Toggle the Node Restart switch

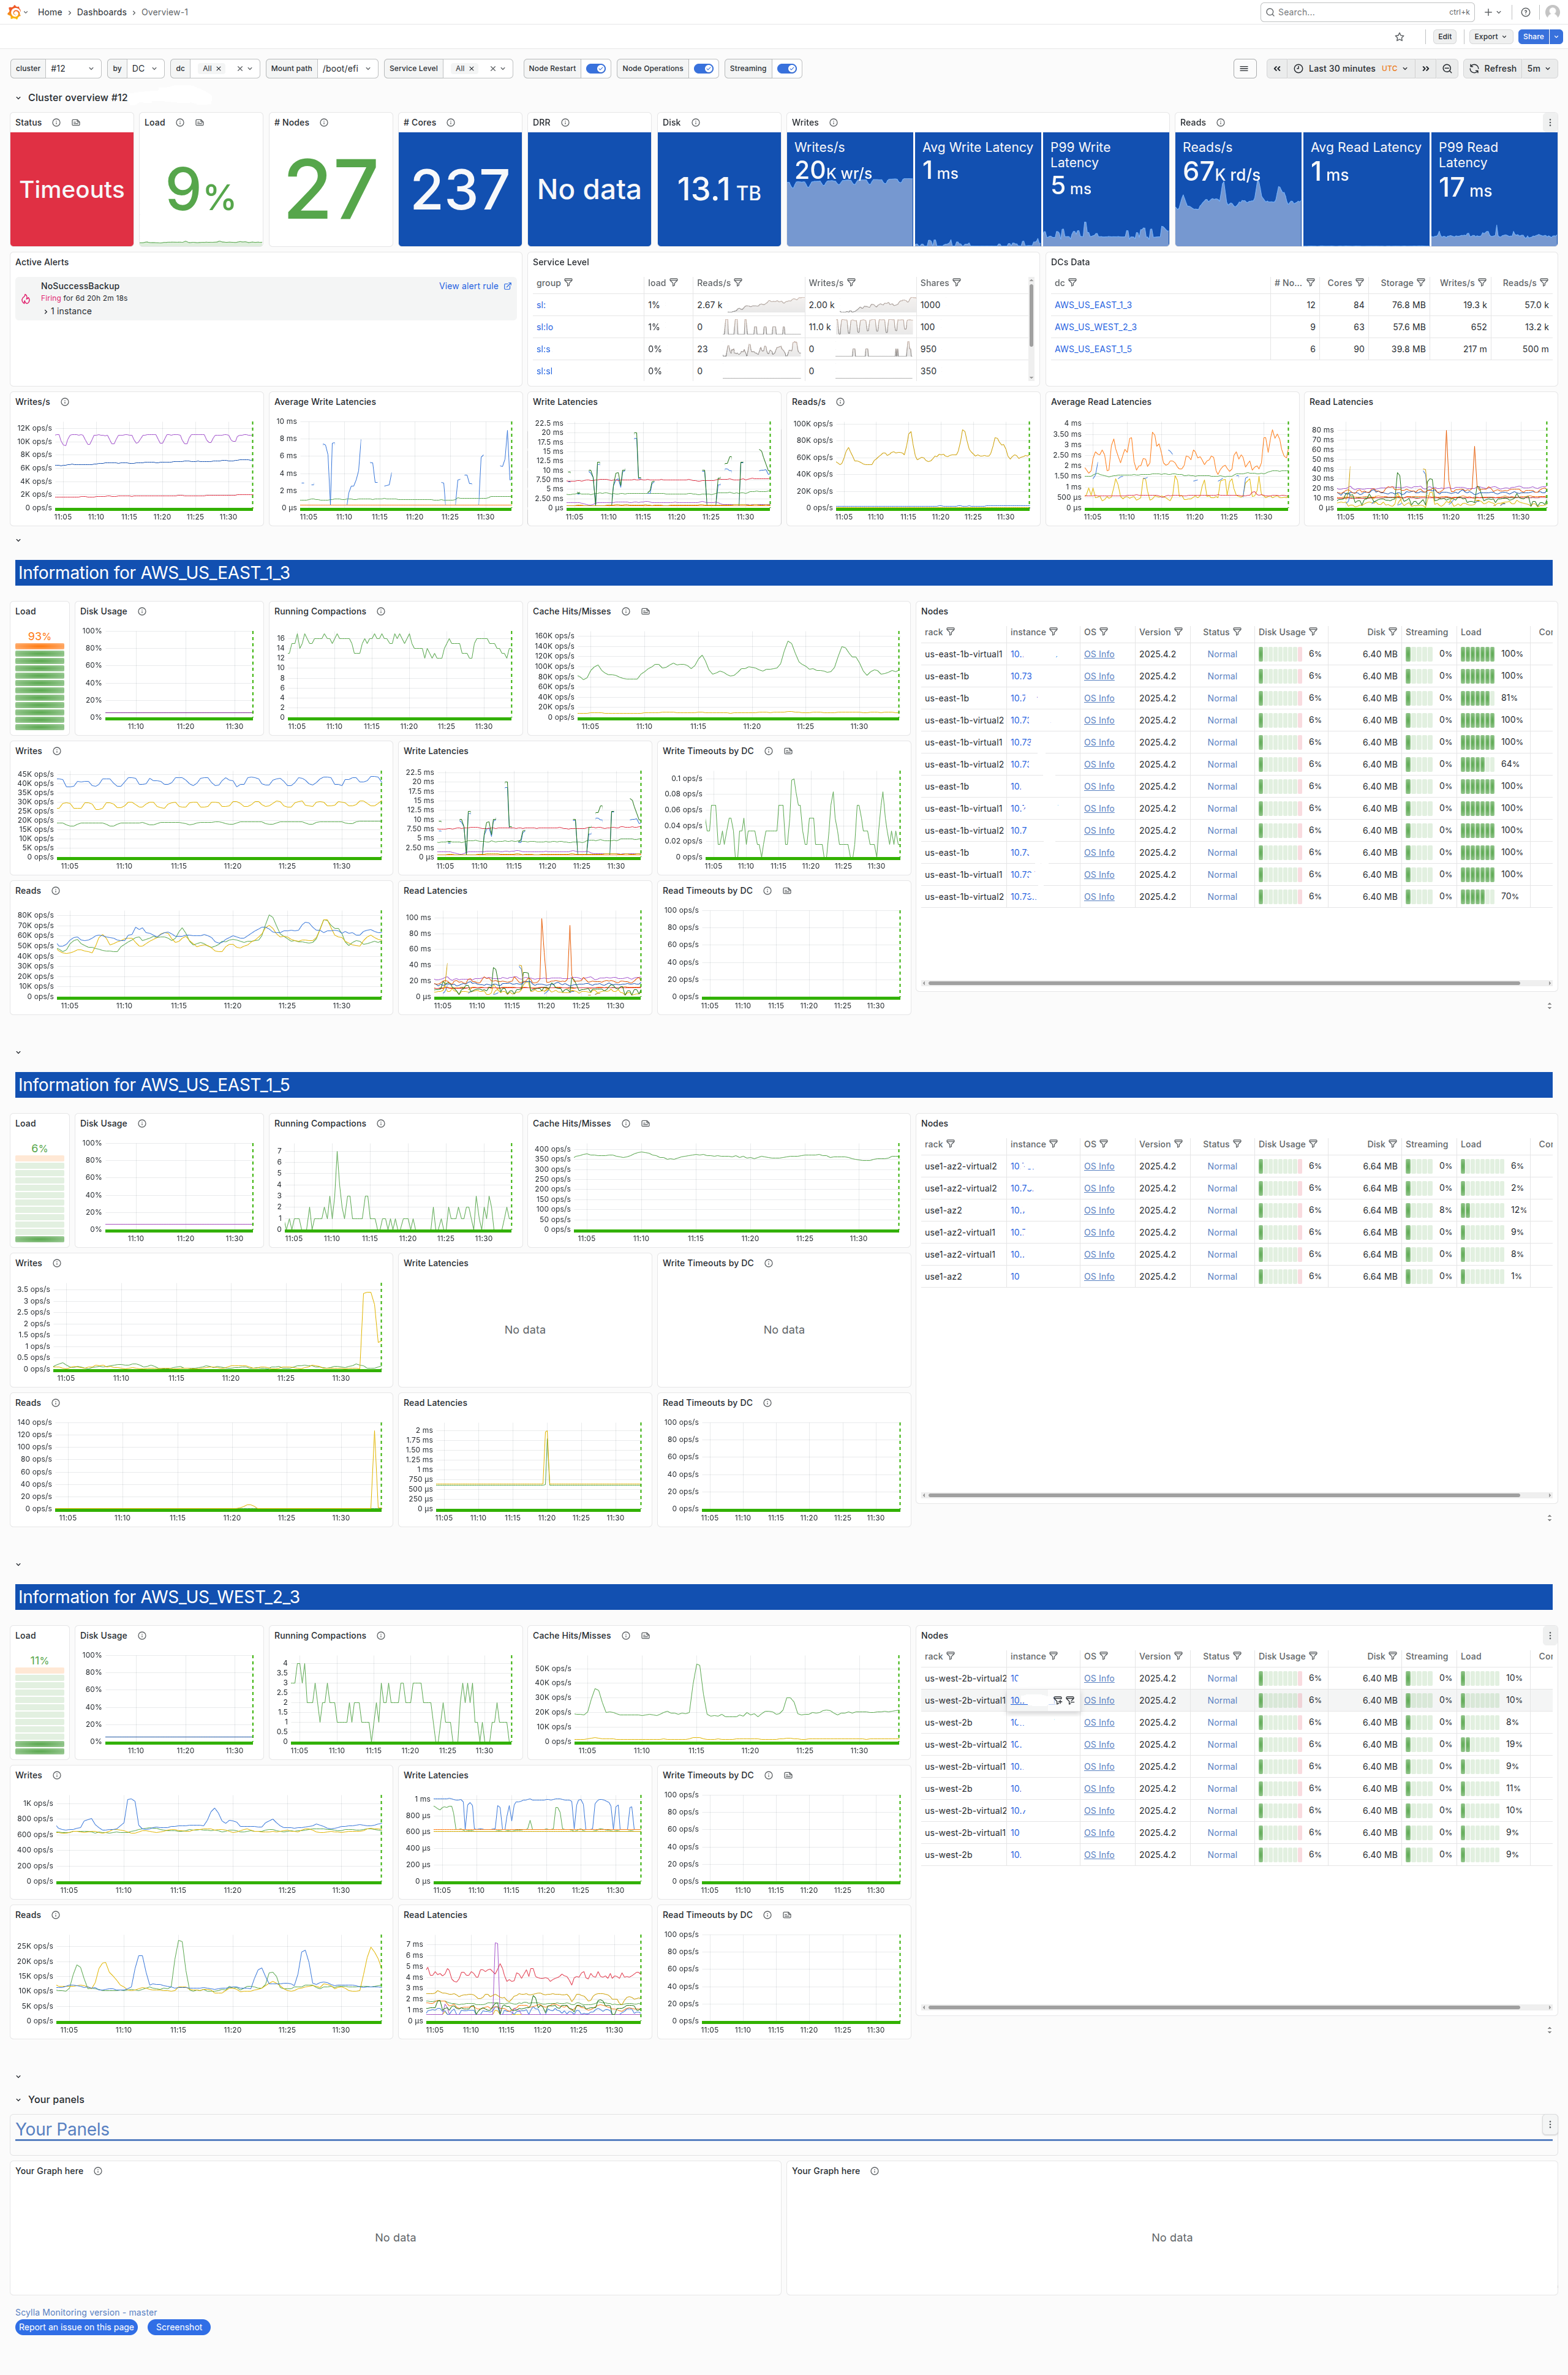(x=596, y=69)
